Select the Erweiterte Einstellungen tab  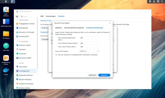point(94,28)
